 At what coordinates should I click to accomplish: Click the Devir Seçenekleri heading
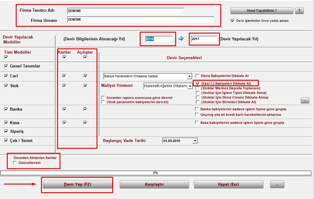point(184,58)
